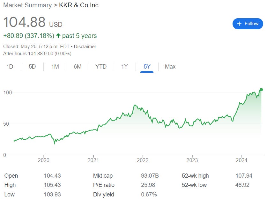Click the 2024 x-axis label
The width and height of the screenshot is (267, 199).
241,160
